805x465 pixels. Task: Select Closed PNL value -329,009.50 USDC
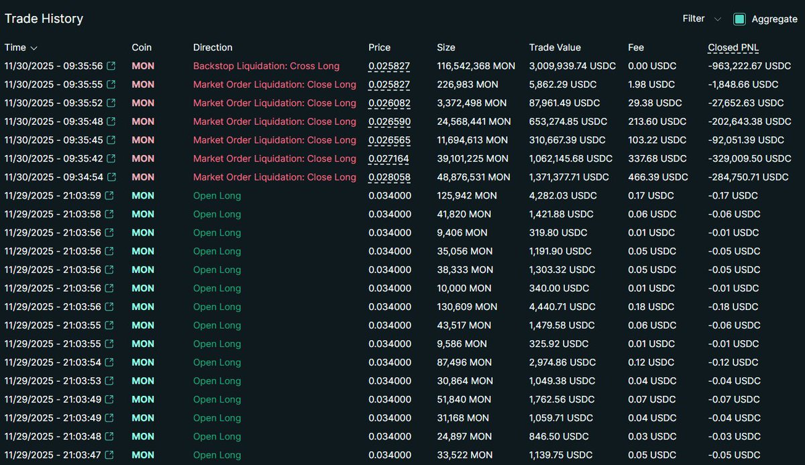click(x=749, y=158)
